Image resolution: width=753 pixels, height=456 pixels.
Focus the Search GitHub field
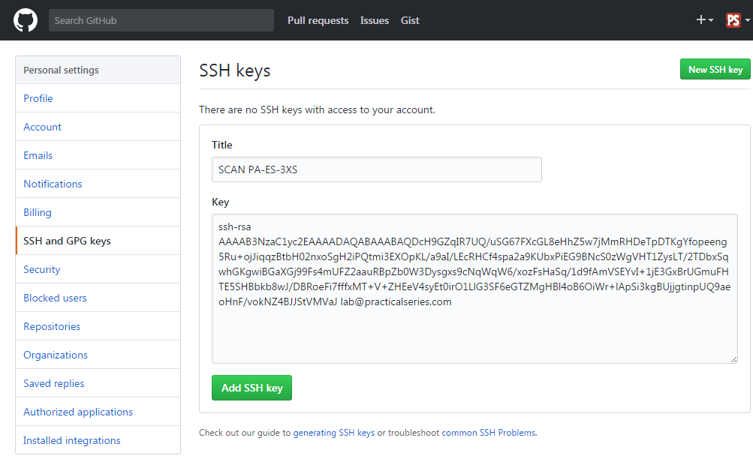tap(161, 20)
